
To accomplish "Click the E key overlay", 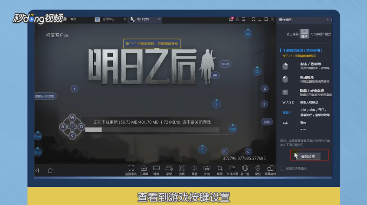I will [203, 150].
